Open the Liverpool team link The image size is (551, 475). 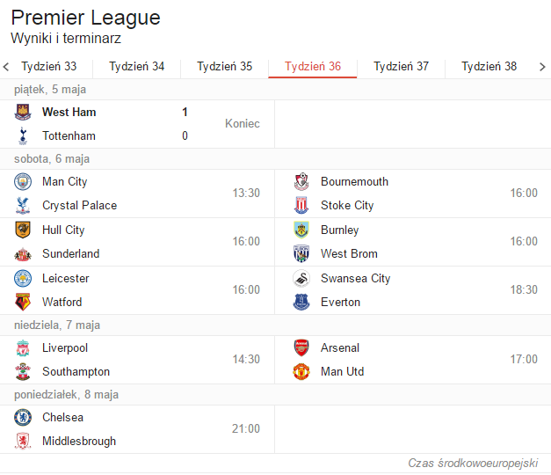(x=65, y=348)
